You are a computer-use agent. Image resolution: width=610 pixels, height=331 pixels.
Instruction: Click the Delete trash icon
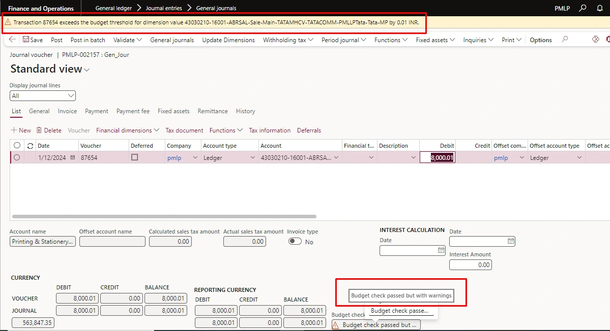coord(39,130)
